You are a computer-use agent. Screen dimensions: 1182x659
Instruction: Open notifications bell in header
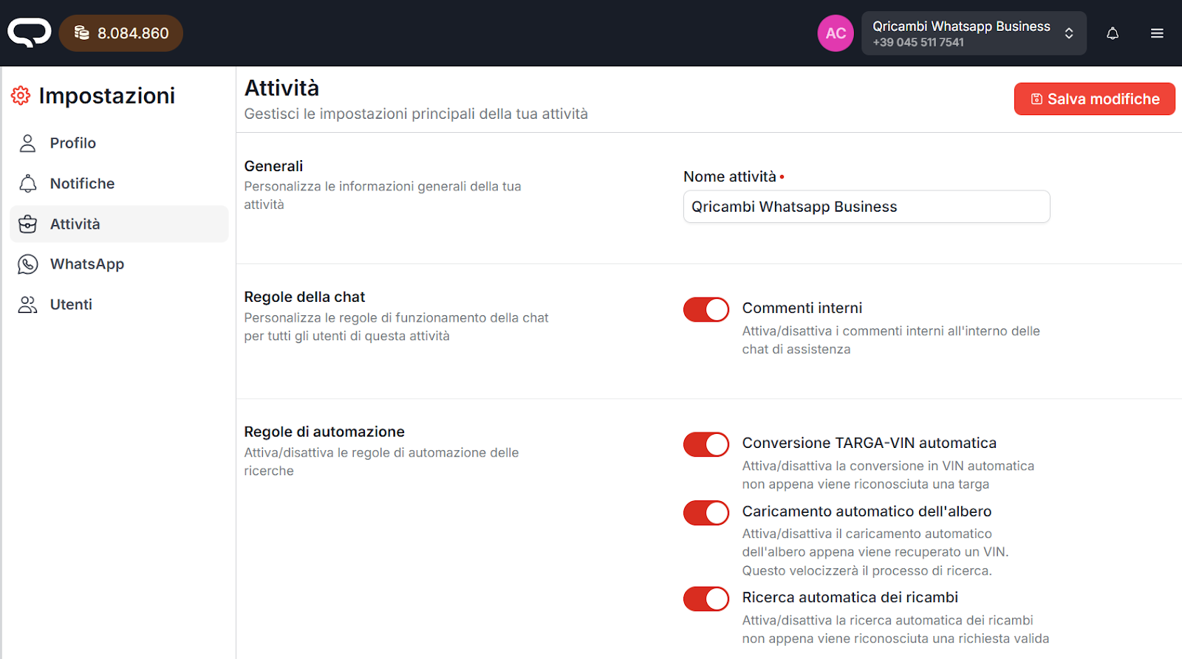[1112, 33]
